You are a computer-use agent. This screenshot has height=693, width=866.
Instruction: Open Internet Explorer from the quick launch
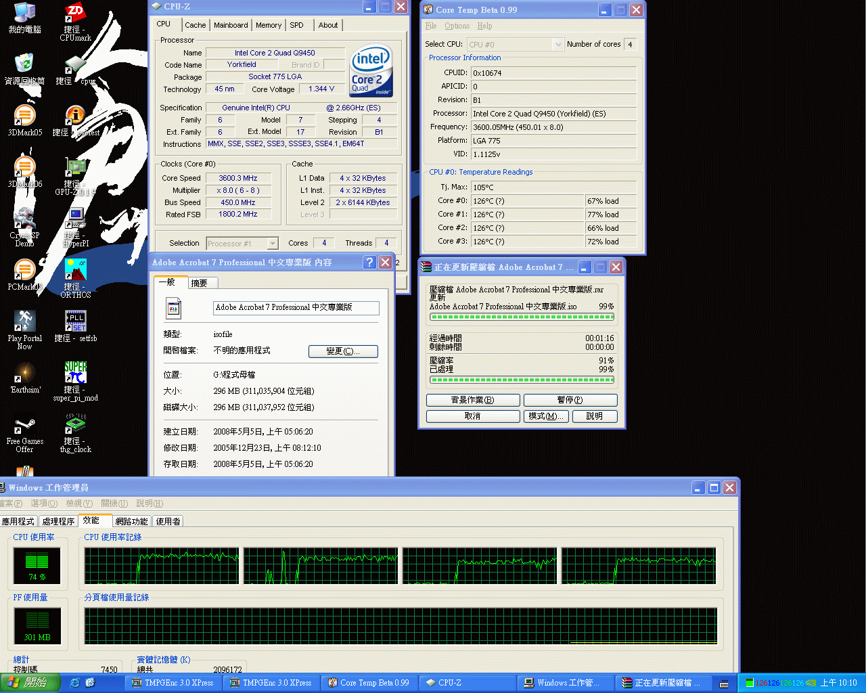pyautogui.click(x=74, y=683)
